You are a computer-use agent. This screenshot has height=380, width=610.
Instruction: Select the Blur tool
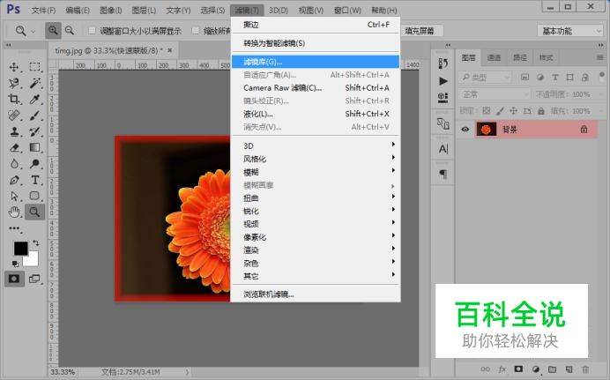tap(14, 164)
